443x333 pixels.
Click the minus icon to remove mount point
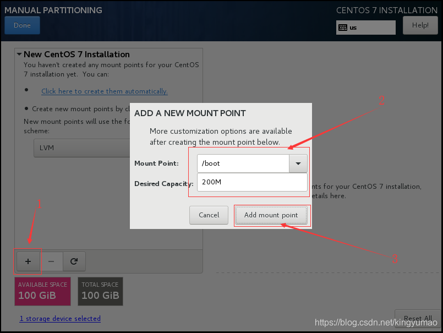(x=51, y=261)
